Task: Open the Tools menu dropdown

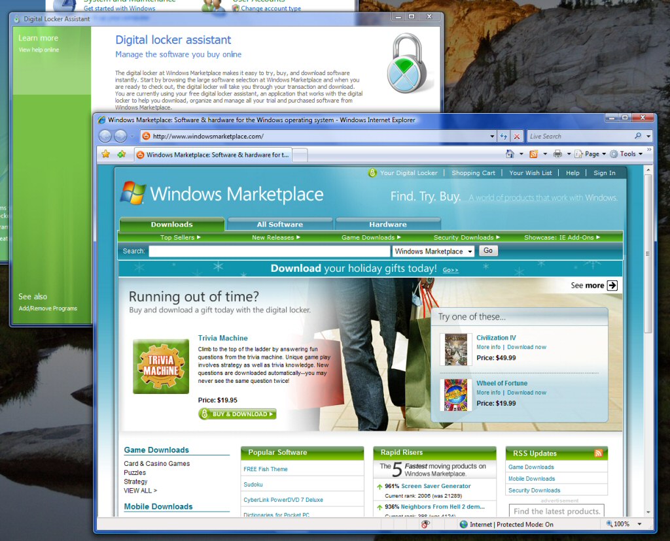Action: click(x=626, y=154)
